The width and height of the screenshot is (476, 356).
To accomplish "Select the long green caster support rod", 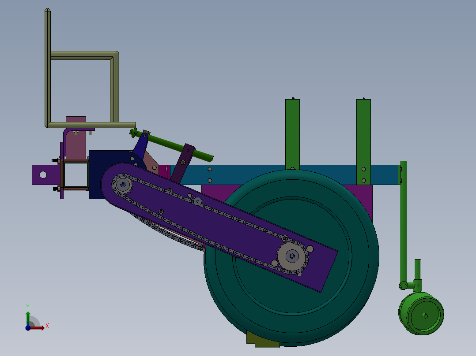I will coord(404,222).
